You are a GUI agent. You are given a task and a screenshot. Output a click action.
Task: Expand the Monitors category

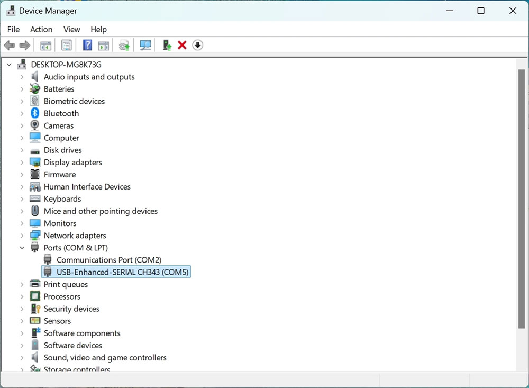(22, 223)
